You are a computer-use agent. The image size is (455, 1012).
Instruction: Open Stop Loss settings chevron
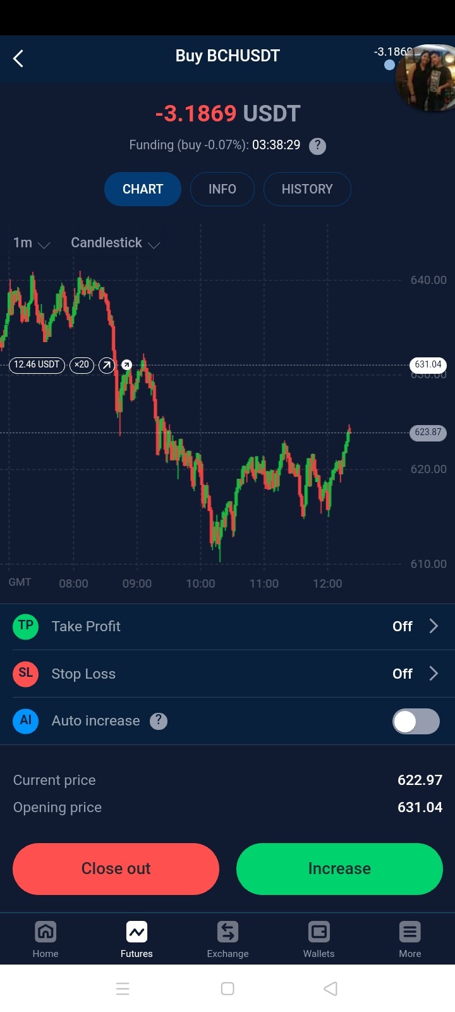pyautogui.click(x=434, y=674)
